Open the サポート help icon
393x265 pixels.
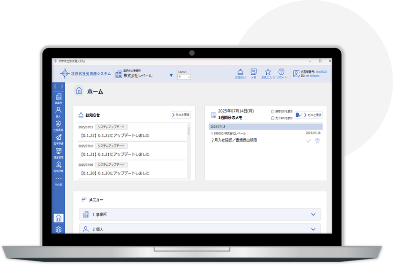[x=281, y=73]
